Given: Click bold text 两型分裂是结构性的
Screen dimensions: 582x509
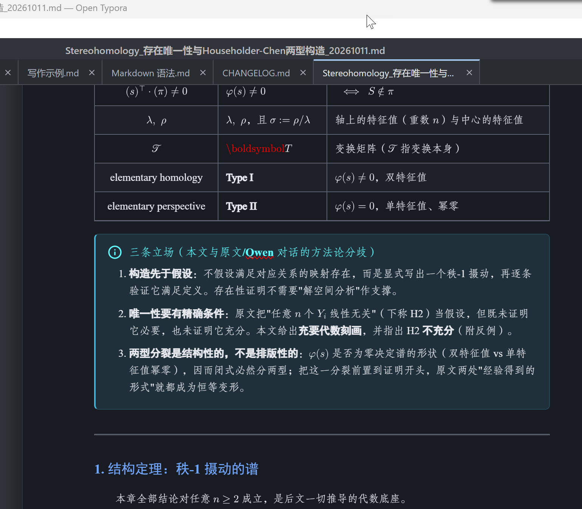Looking at the screenshot, I should point(176,353).
